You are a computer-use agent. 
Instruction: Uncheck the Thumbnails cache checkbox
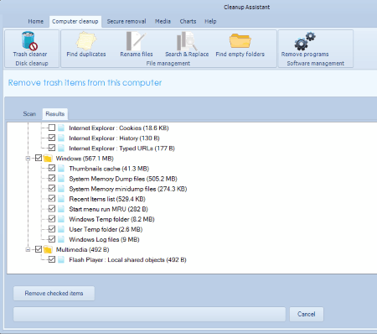tap(52, 168)
